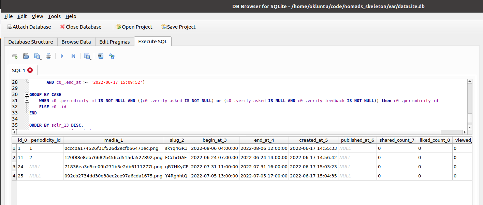This screenshot has height=205, width=483.
Task: Click editor horizontal scrollbar handle
Action: (229, 132)
